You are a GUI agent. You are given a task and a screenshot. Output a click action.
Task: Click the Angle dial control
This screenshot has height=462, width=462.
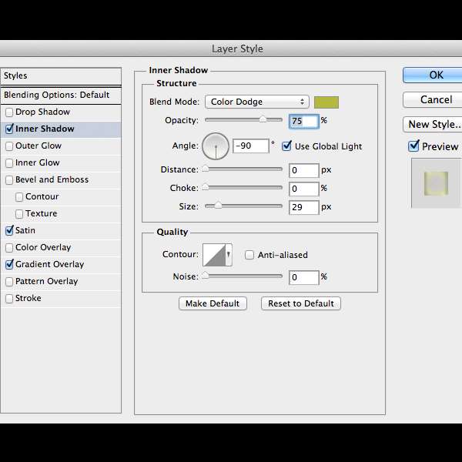click(215, 146)
